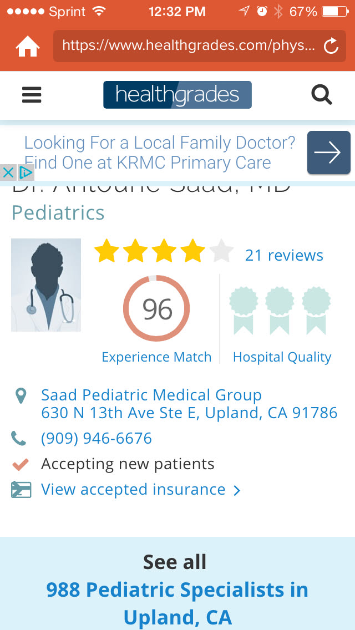Close the ad with the X icon
This screenshot has height=630, width=355.
(x=8, y=172)
